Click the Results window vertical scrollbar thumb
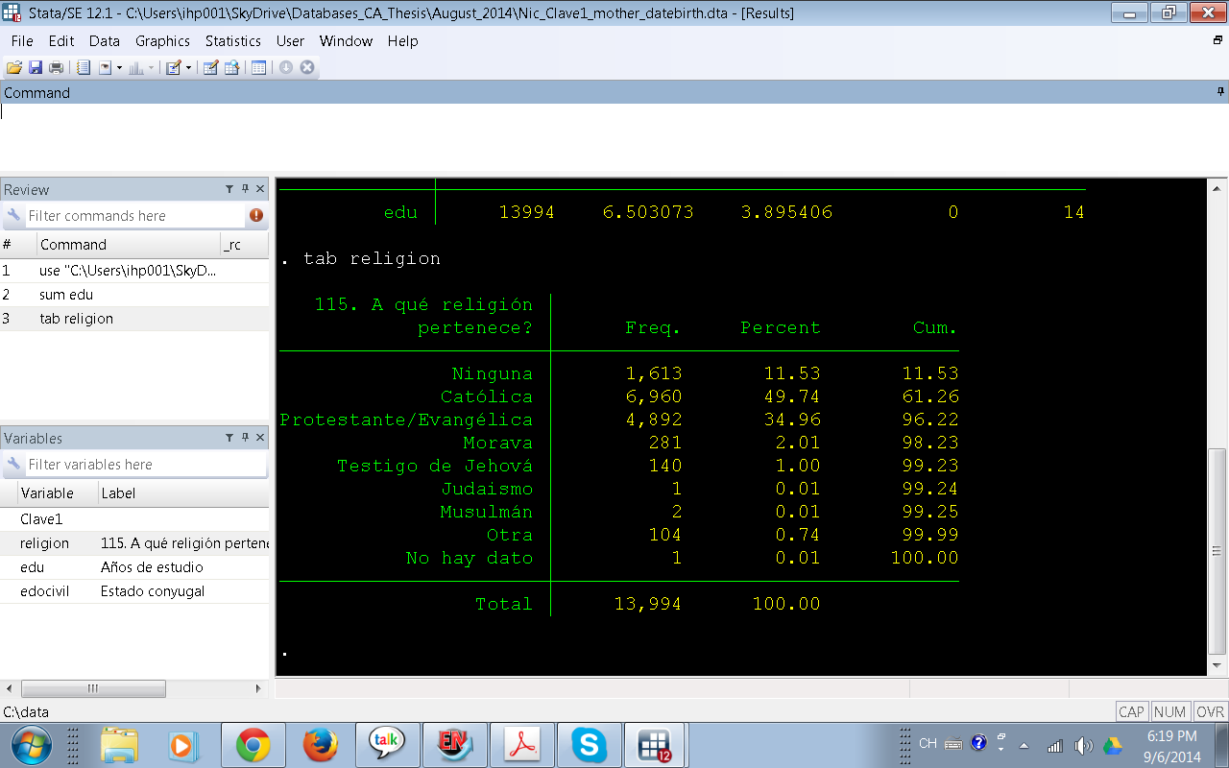The image size is (1229, 768). point(1217,551)
